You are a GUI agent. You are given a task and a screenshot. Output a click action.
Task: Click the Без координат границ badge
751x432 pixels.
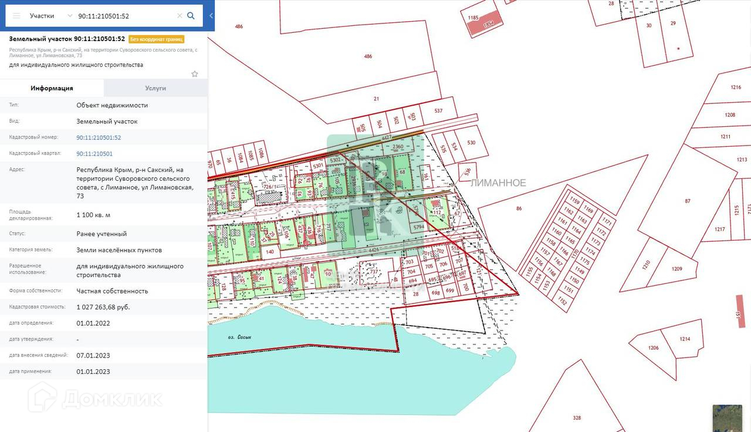click(x=157, y=39)
